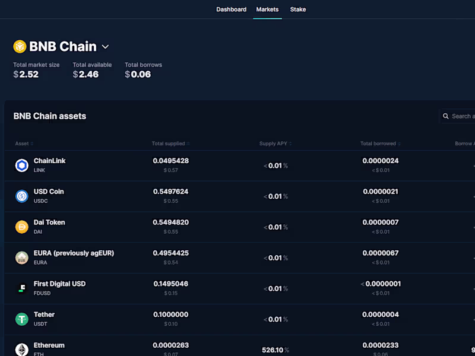Screen dimensions: 475x356
Task: Toggle sorting on the Supply APY column
Action: (274, 144)
